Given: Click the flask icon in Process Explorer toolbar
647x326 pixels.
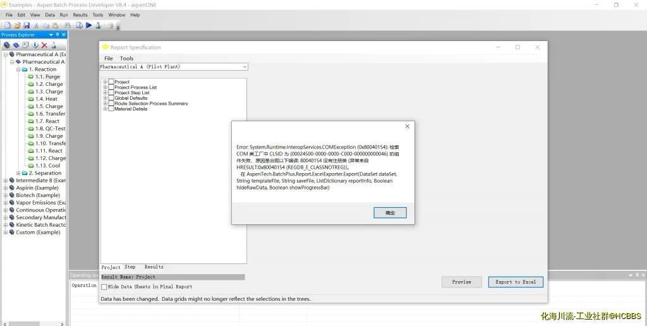Looking at the screenshot, I should click(54, 45).
